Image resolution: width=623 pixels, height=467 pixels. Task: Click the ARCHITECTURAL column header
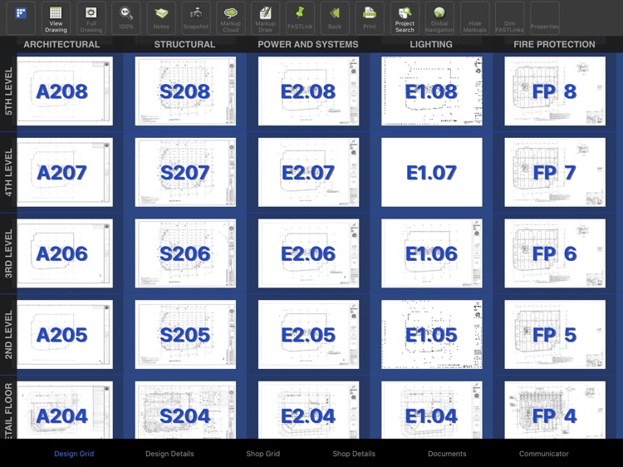pyautogui.click(x=61, y=44)
